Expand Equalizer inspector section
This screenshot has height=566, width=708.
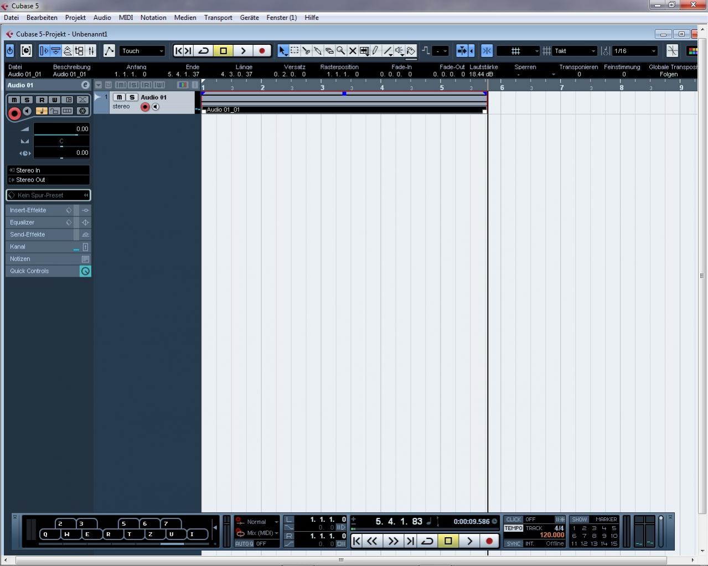coord(48,222)
